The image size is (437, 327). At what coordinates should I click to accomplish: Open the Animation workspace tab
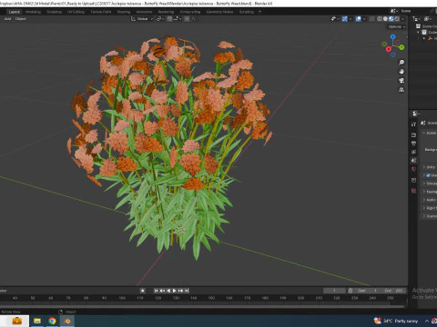pyautogui.click(x=144, y=12)
